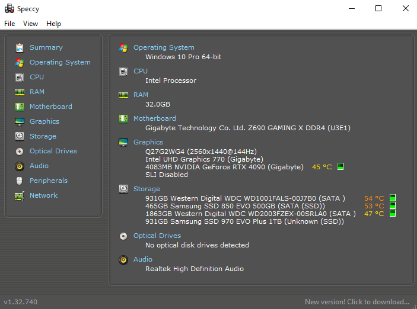417x309 pixels.
Task: Click the Optical Drives disc icon in sidebar
Action: point(20,152)
